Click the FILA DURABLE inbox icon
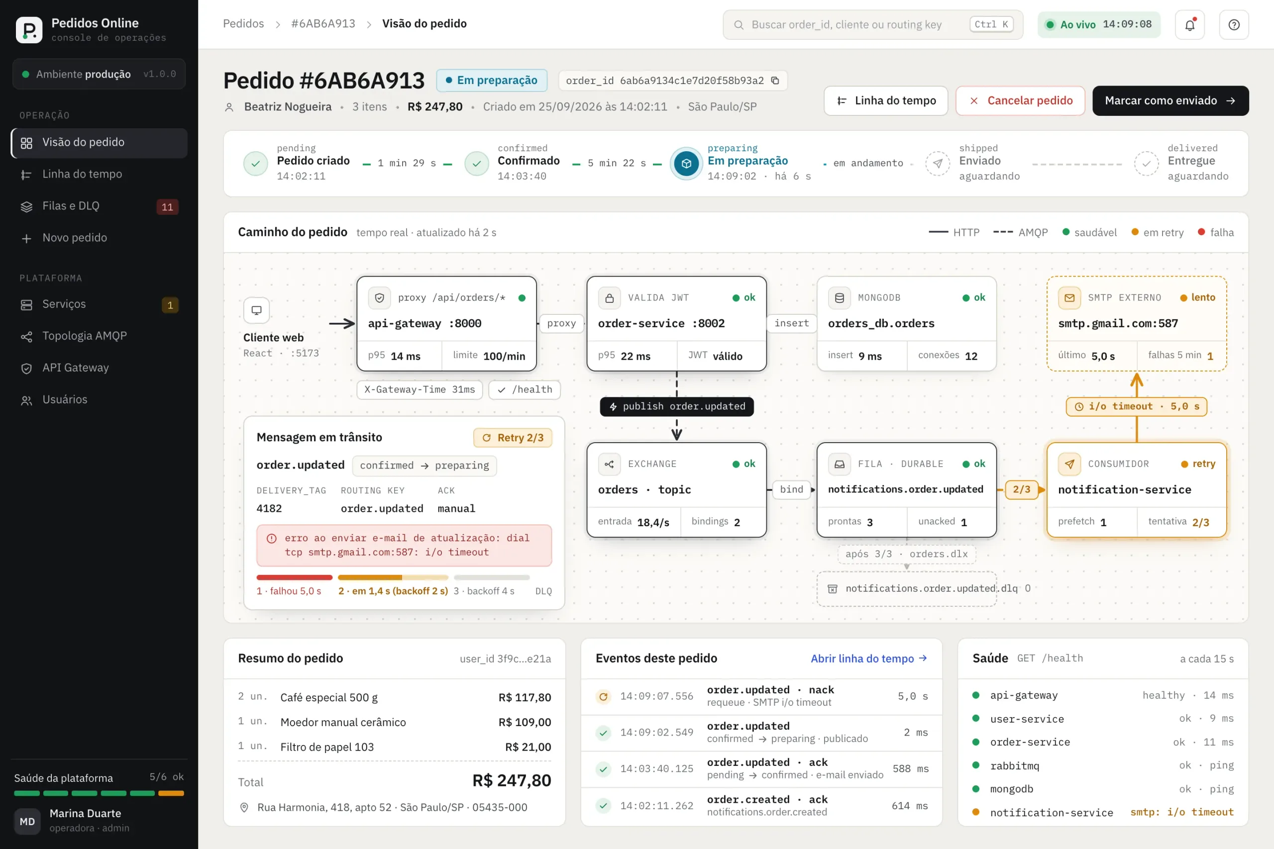The width and height of the screenshot is (1274, 849). [x=839, y=464]
